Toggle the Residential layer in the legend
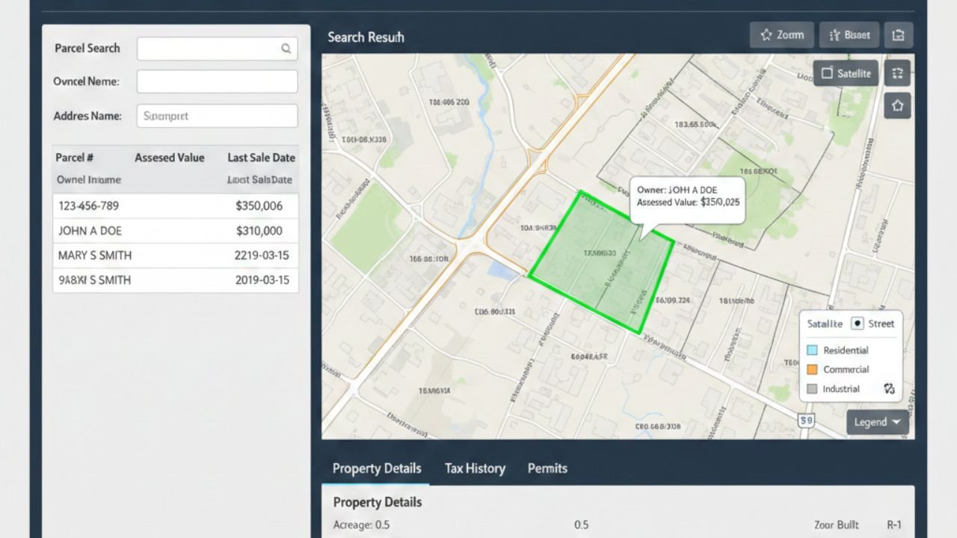The image size is (957, 538). [813, 350]
